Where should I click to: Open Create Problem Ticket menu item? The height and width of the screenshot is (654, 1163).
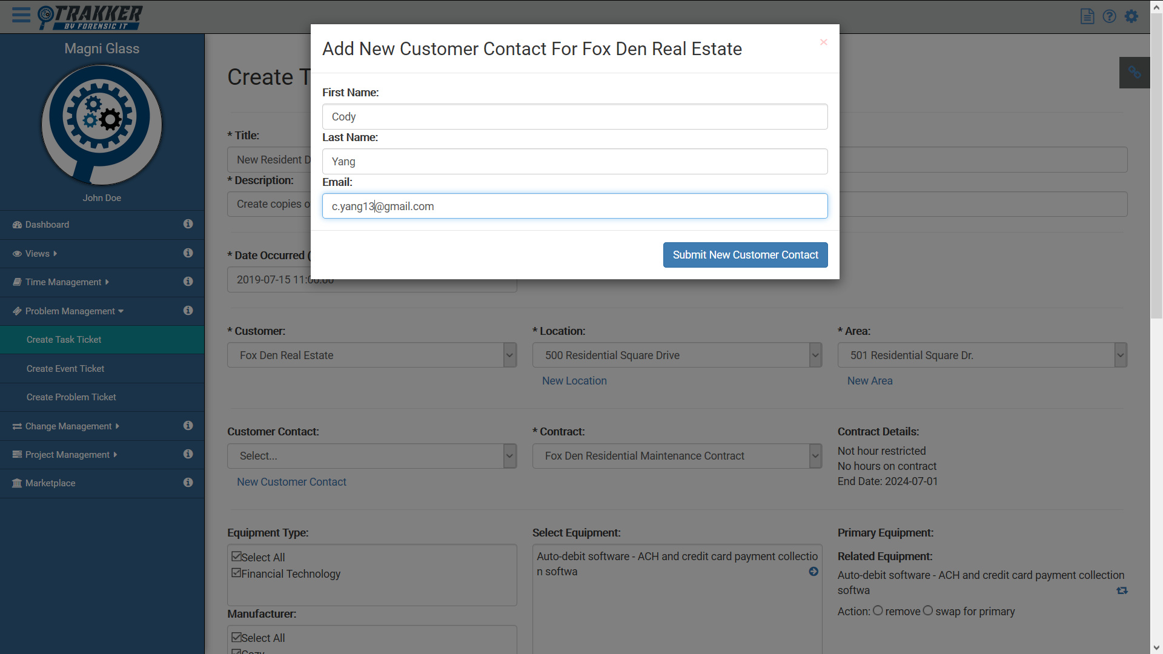coord(71,397)
